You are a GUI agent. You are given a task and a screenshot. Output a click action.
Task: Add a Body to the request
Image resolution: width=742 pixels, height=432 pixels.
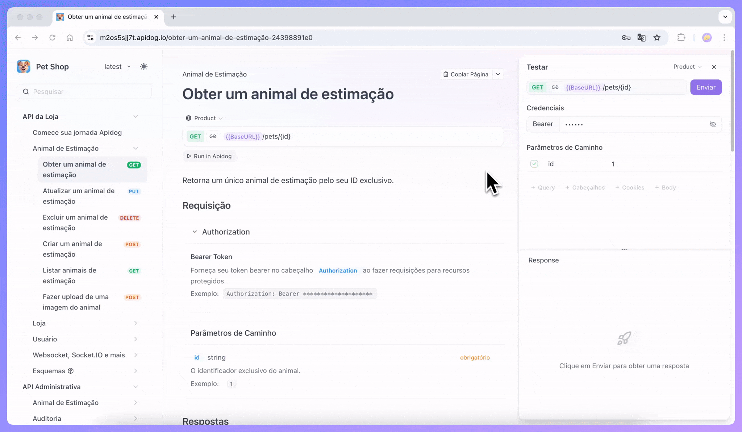[x=665, y=188]
